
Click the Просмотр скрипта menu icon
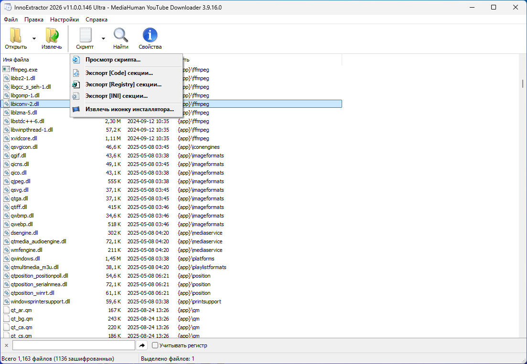tap(76, 60)
